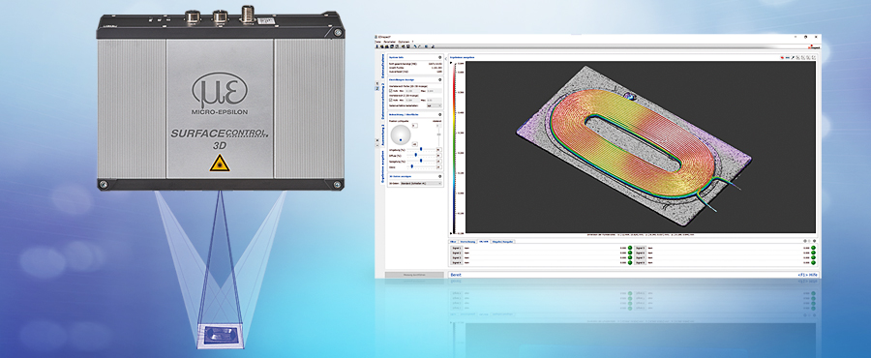Click the Signal 8 button
This screenshot has height=358, width=871.
[640, 262]
